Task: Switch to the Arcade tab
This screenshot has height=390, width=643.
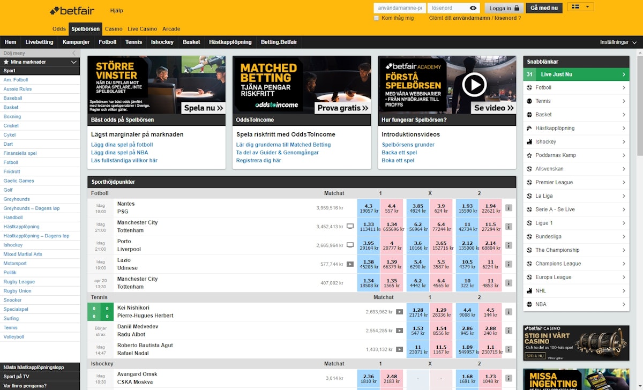Action: pyautogui.click(x=171, y=29)
